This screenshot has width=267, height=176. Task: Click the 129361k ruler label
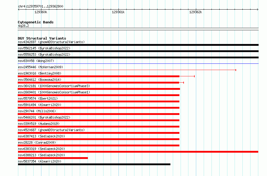pyautogui.click(x=118, y=12)
